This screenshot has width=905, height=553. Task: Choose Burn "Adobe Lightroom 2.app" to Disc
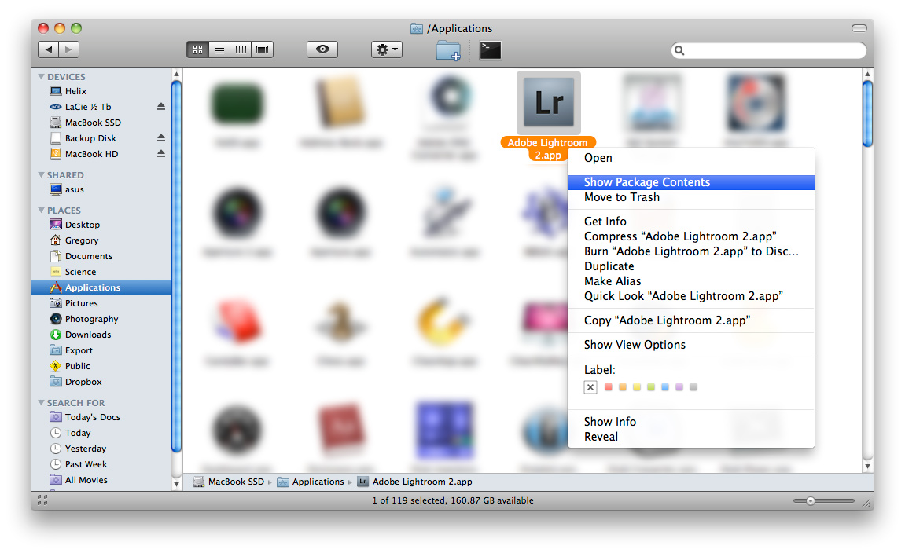tap(691, 251)
